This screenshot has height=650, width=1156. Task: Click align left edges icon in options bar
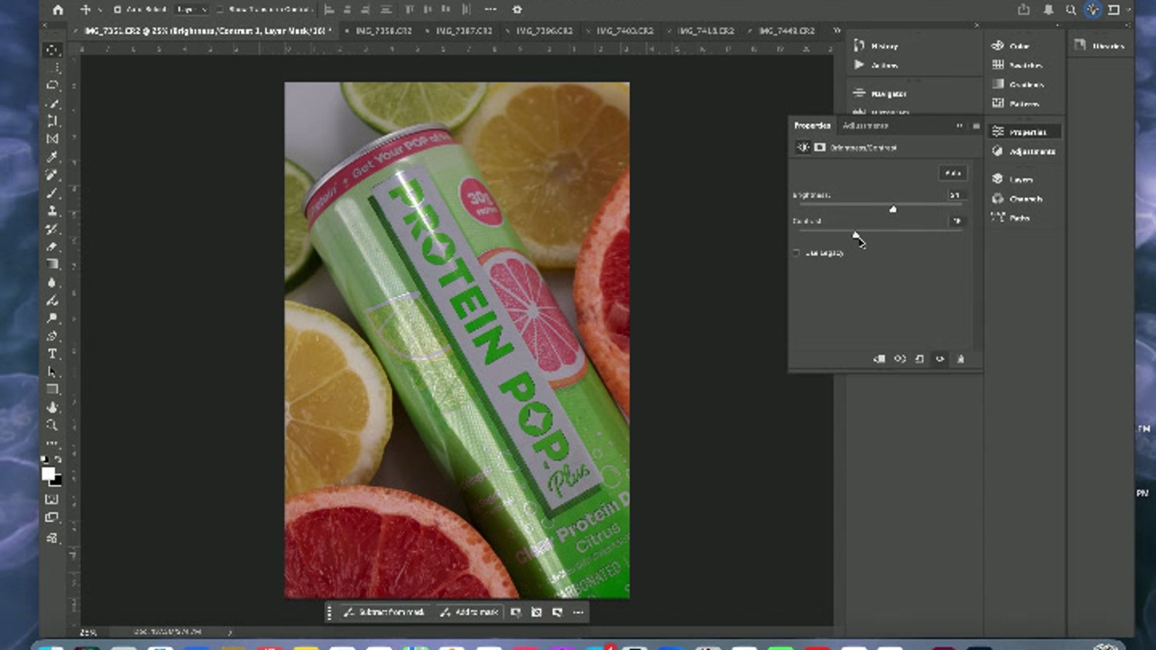[329, 10]
